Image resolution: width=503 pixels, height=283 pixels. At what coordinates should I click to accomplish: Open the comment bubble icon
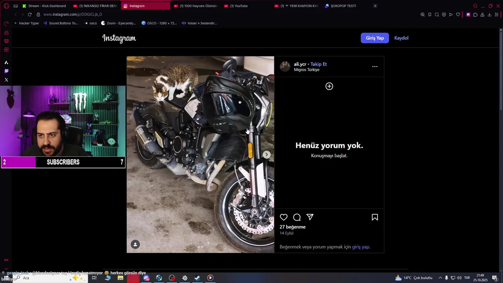click(297, 217)
